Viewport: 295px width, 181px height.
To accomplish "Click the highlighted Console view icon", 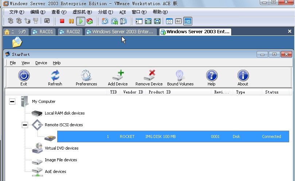I will (x=188, y=21).
